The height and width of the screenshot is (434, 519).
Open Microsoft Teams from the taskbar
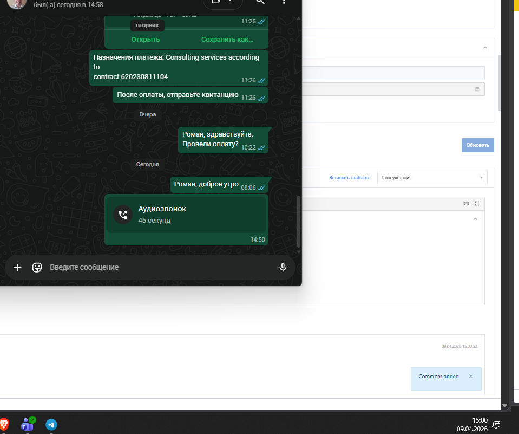click(x=28, y=424)
